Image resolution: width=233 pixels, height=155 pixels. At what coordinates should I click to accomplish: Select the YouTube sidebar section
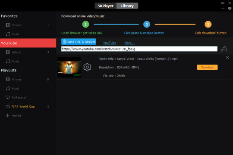[x=28, y=43]
